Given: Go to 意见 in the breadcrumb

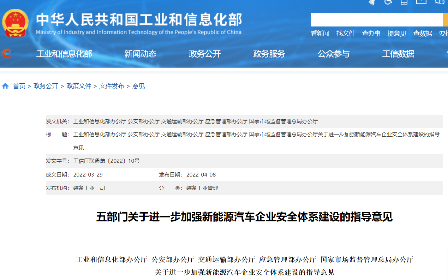Looking at the screenshot, I should (138, 86).
